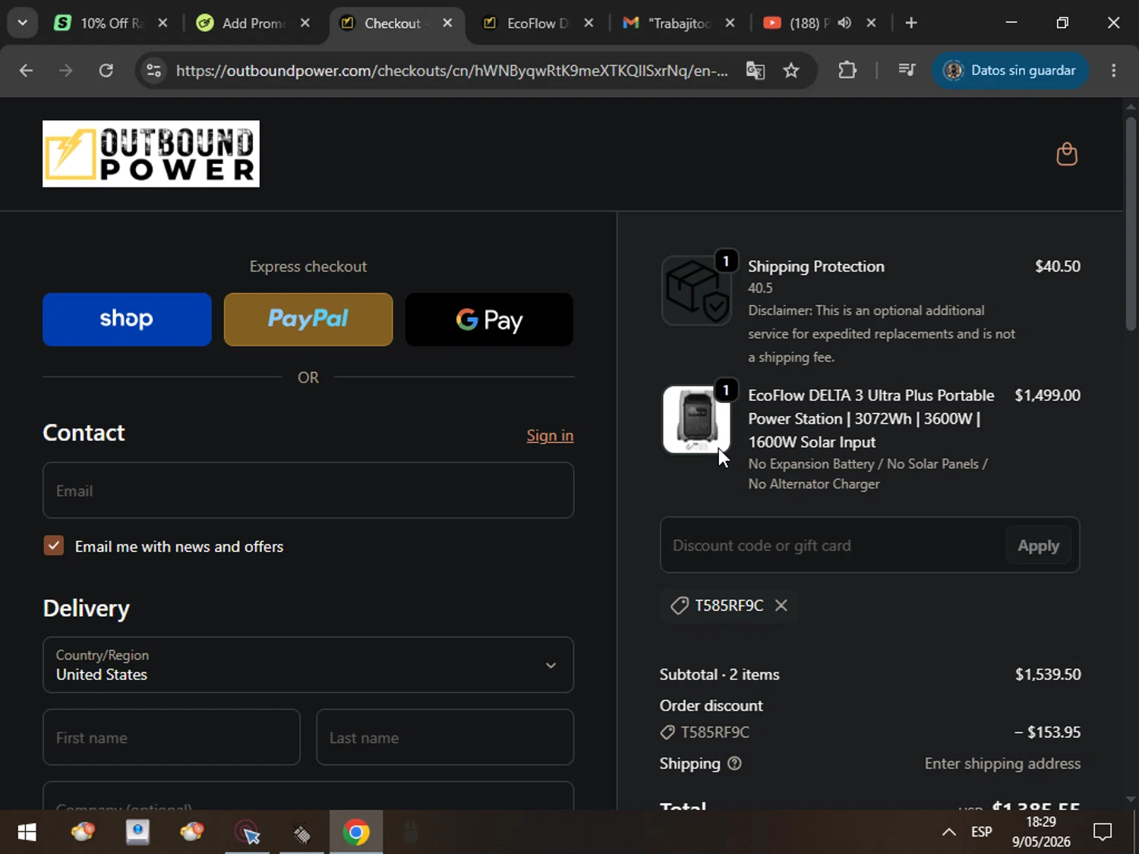Switch to the EcoFlow D tab
The height and width of the screenshot is (854, 1139).
pyautogui.click(x=538, y=23)
